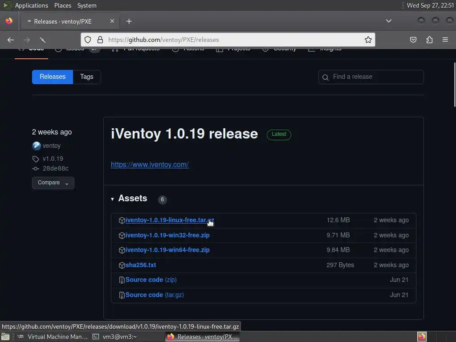
Task: Download iventoy-1.0.19-win32-free.zip
Action: click(167, 235)
